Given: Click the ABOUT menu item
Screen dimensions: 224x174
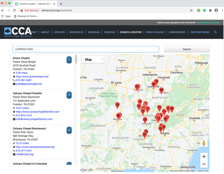Looking at the screenshot, I should pos(45,32).
